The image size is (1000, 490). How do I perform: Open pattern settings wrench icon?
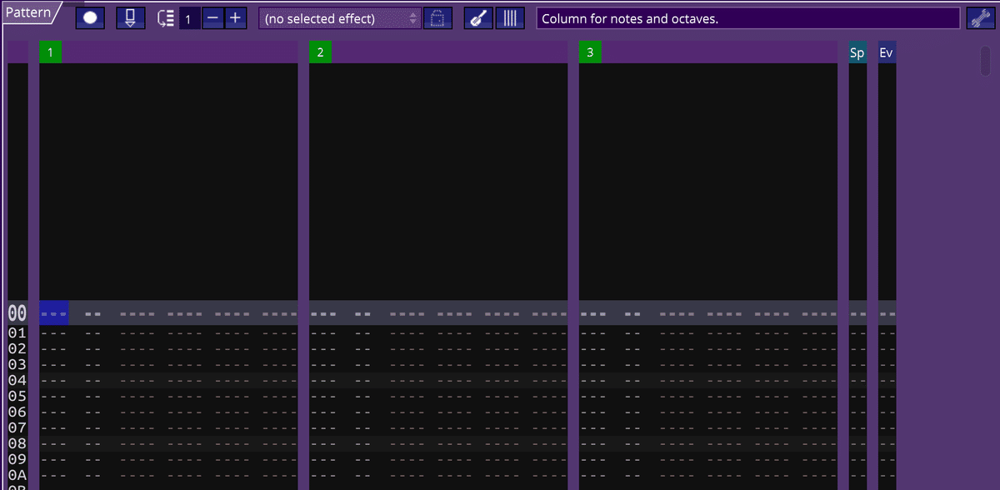980,18
